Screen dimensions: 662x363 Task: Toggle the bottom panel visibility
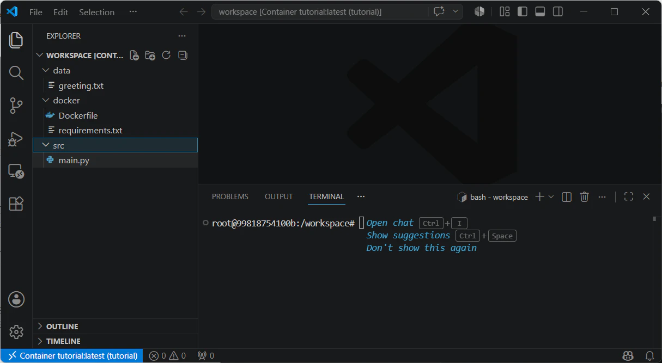[540, 11]
